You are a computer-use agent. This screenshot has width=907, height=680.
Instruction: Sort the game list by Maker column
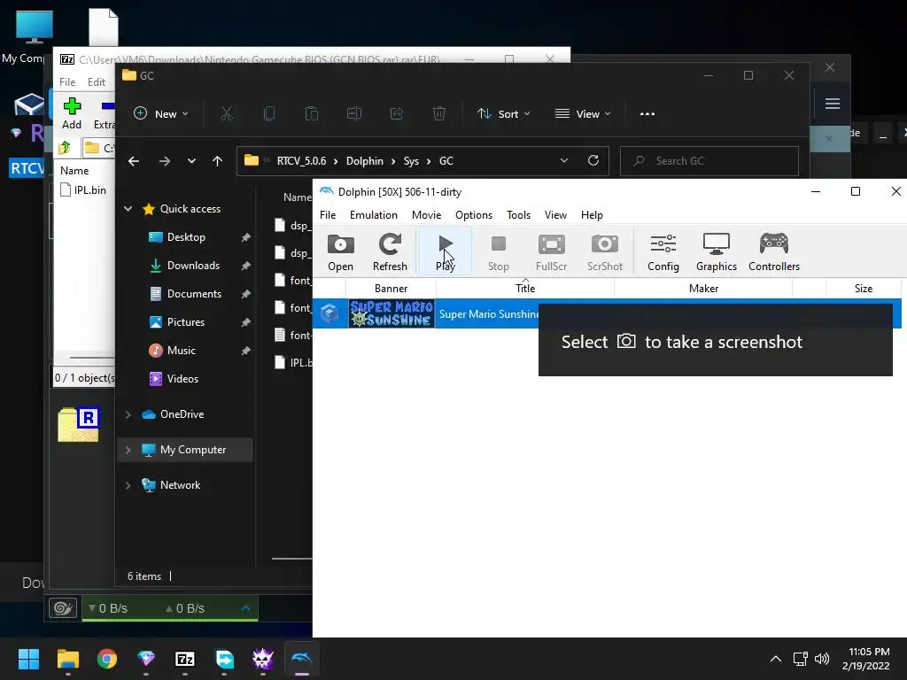click(703, 288)
